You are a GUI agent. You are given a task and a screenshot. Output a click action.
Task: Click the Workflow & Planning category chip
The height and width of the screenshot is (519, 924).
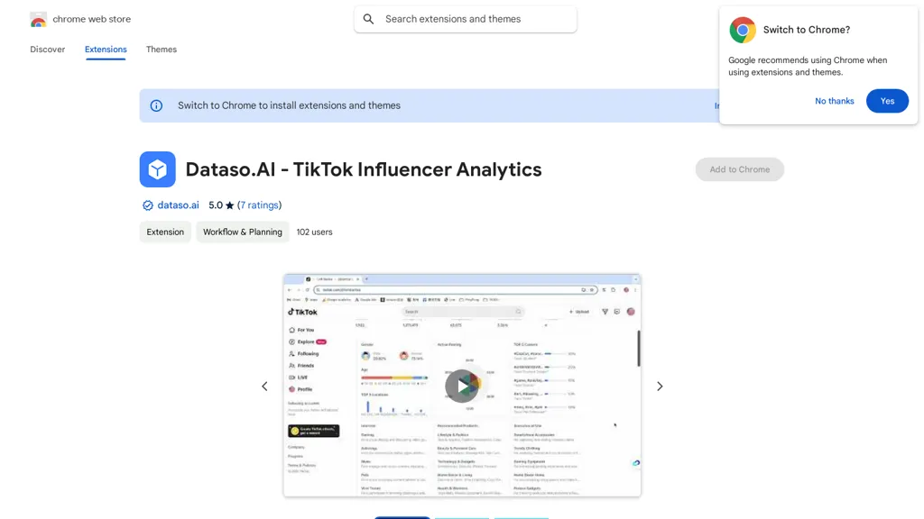[243, 232]
